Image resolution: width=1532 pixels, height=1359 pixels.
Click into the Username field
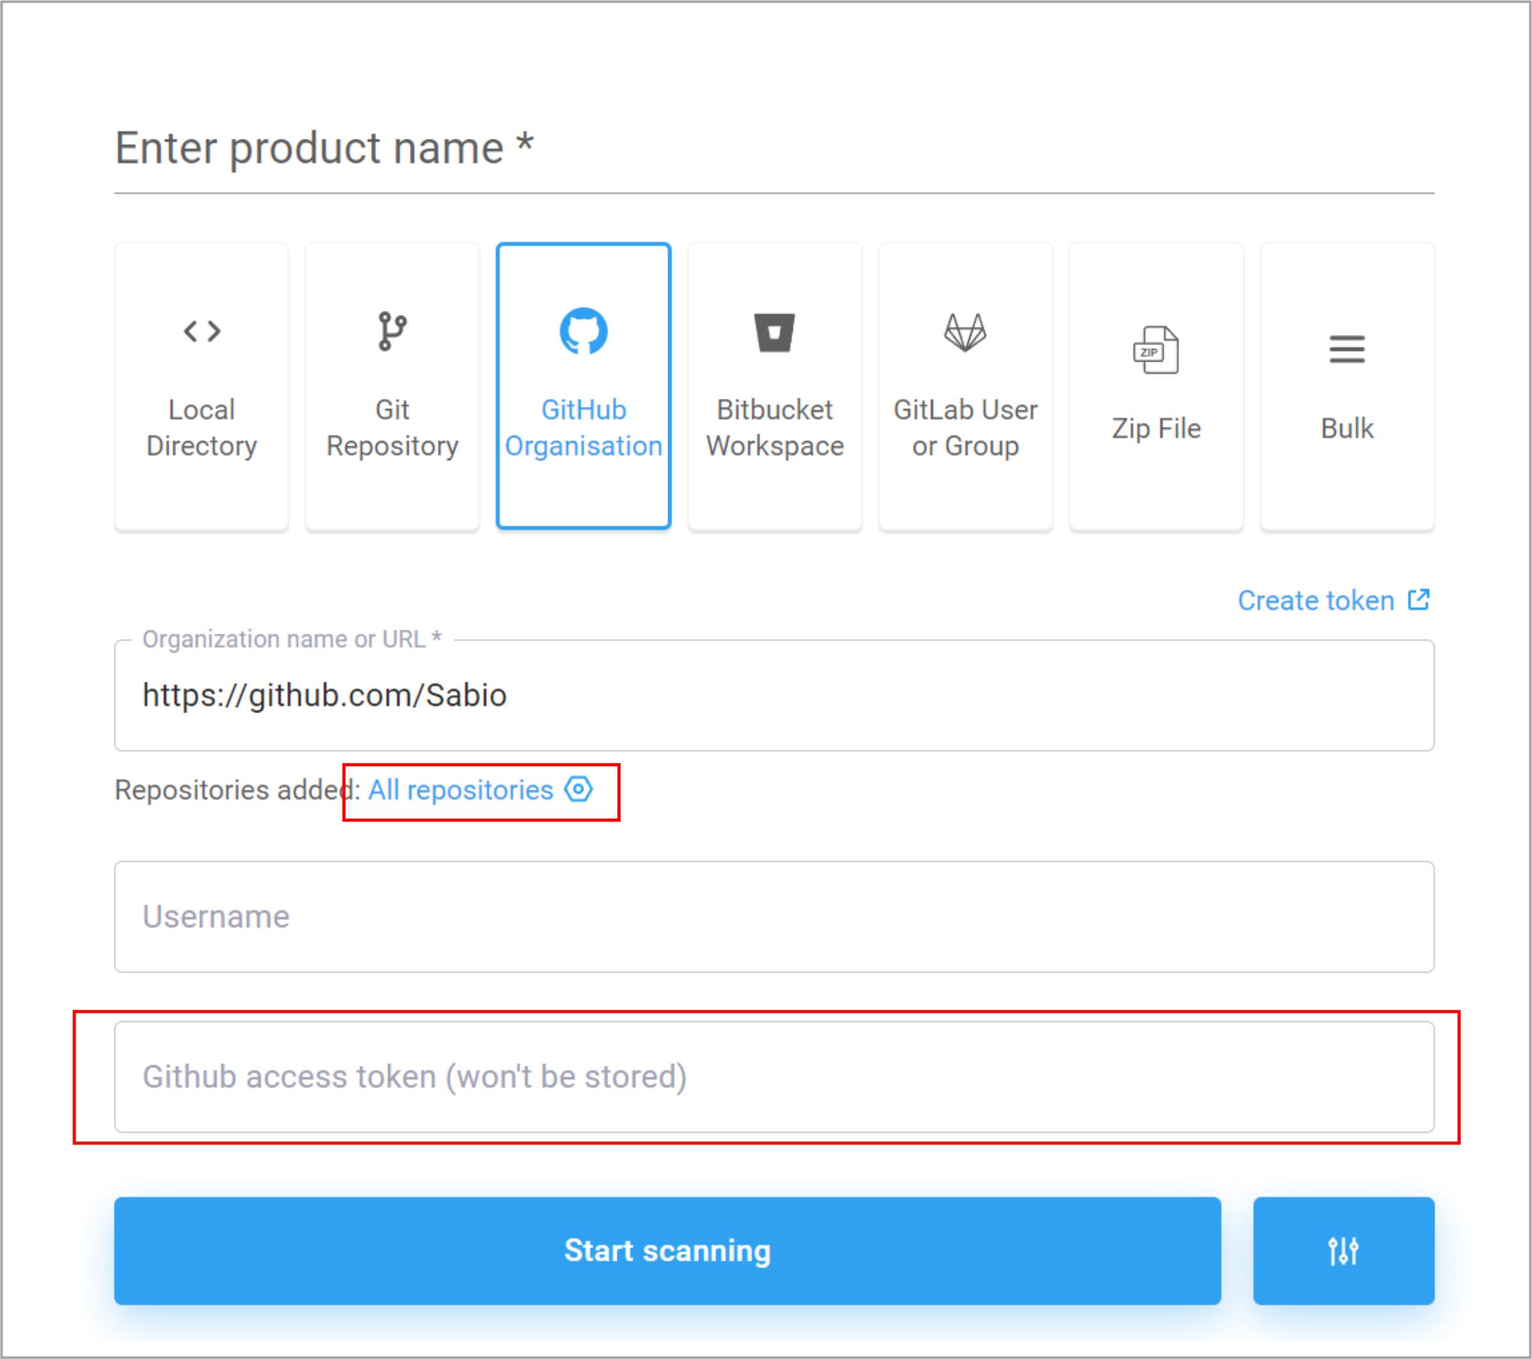(x=774, y=916)
